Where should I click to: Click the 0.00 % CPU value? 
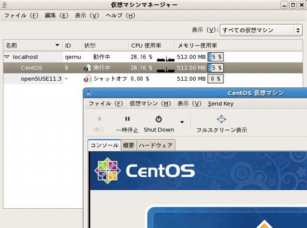point(140,79)
